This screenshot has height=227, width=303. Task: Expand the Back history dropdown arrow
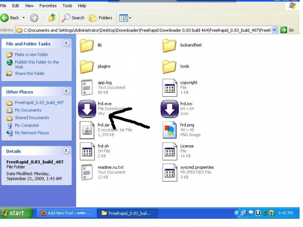(23, 18)
